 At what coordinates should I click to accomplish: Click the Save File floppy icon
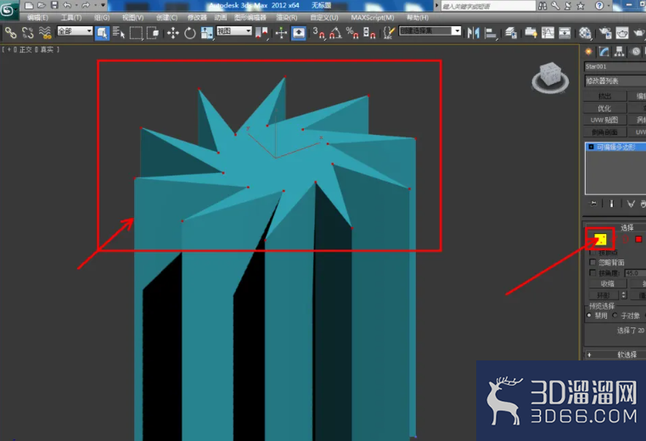click(54, 5)
